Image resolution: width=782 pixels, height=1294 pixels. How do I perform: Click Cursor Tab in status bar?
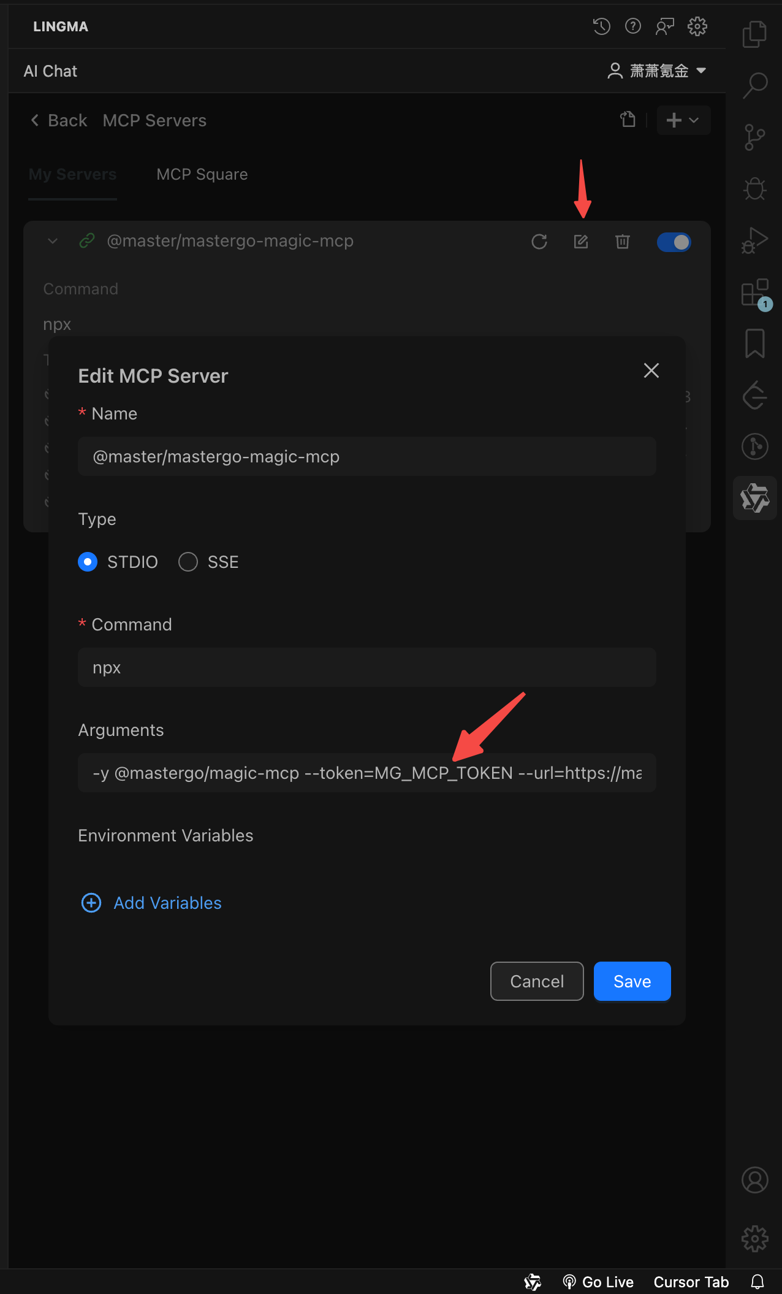(x=691, y=1282)
